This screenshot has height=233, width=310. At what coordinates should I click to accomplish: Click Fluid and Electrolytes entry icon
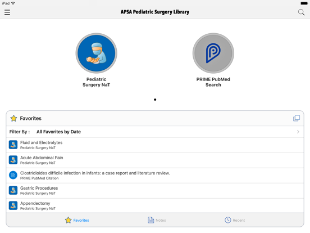click(x=13, y=145)
